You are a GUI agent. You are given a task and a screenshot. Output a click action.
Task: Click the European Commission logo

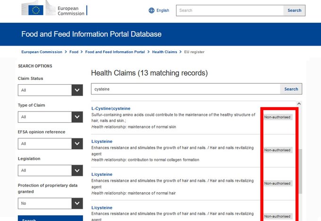[x=54, y=10]
